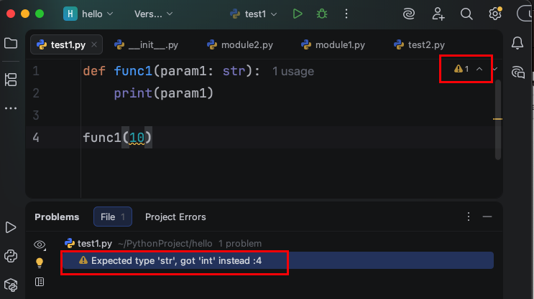Image resolution: width=534 pixels, height=299 pixels.
Task: Click the editor vertical scrollbar
Action: tap(498, 118)
